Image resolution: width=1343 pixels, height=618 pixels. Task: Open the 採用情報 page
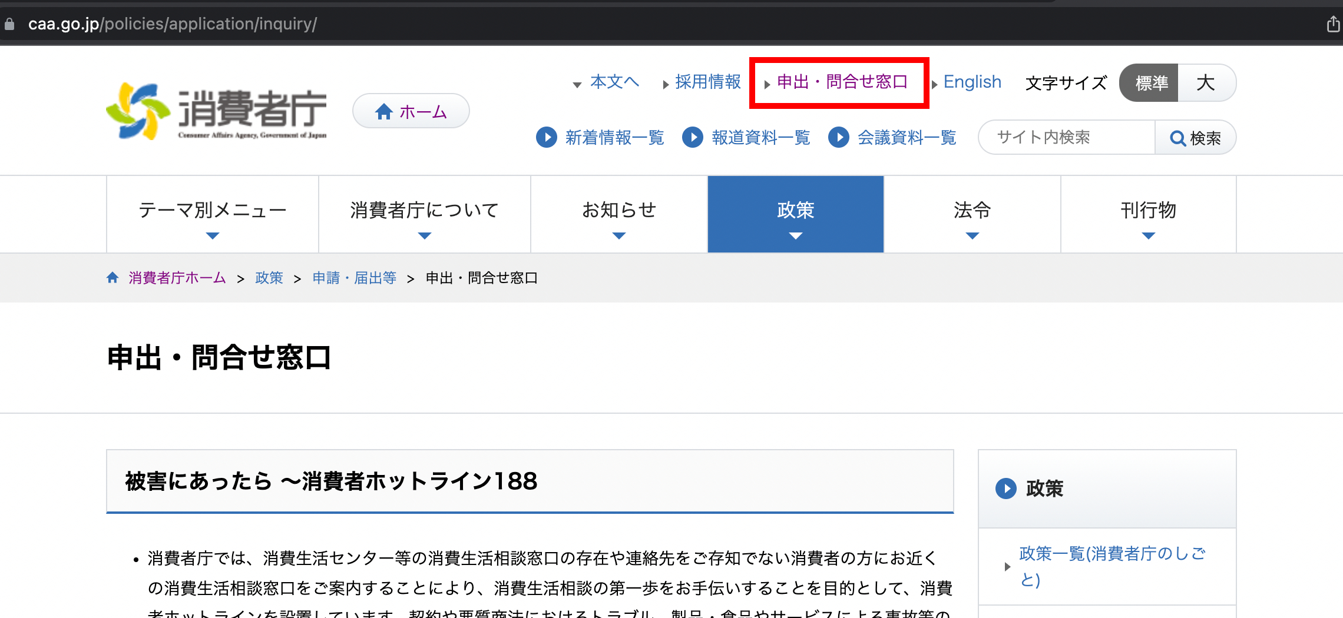pyautogui.click(x=708, y=82)
